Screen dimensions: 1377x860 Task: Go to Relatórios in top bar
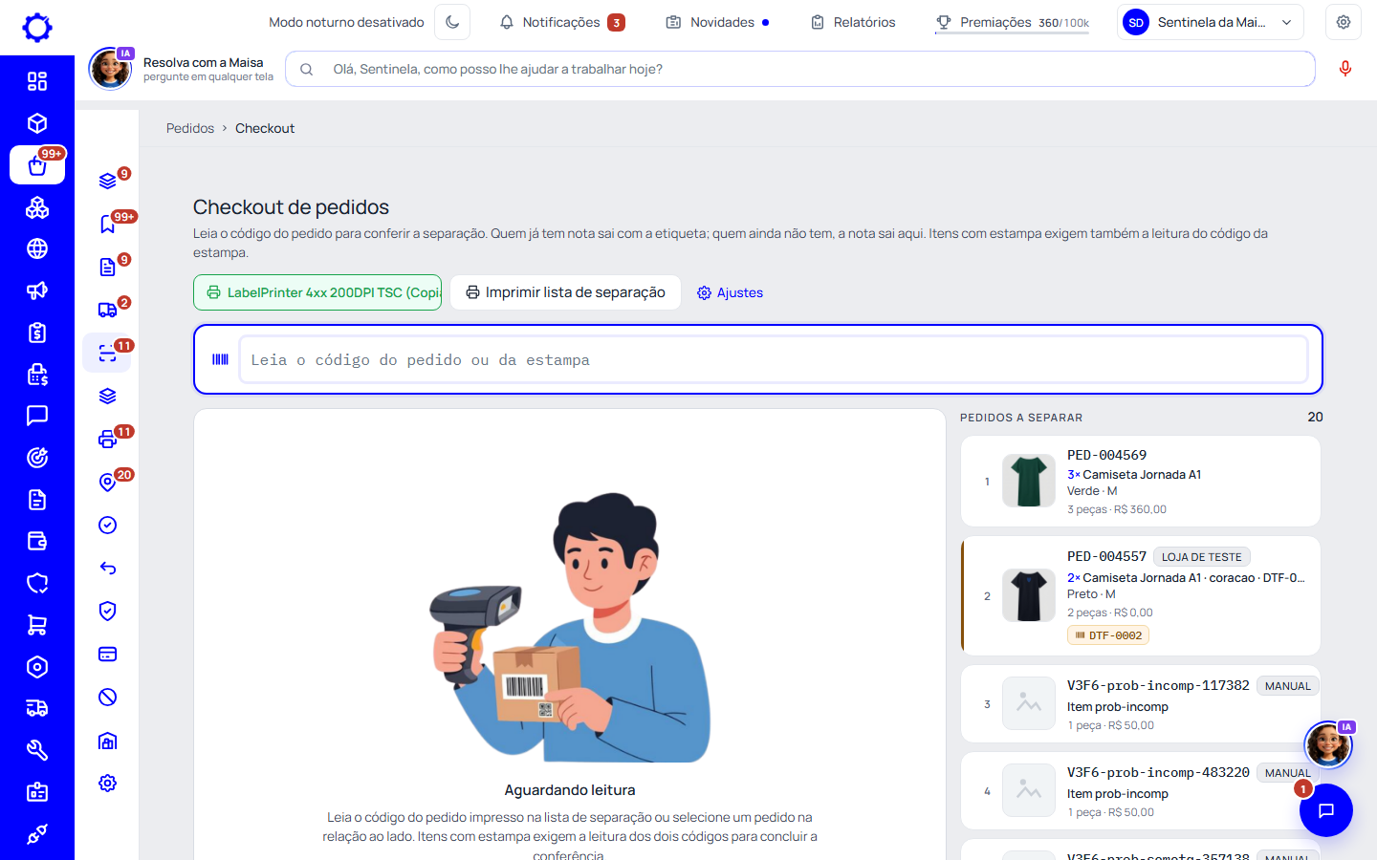(x=853, y=22)
